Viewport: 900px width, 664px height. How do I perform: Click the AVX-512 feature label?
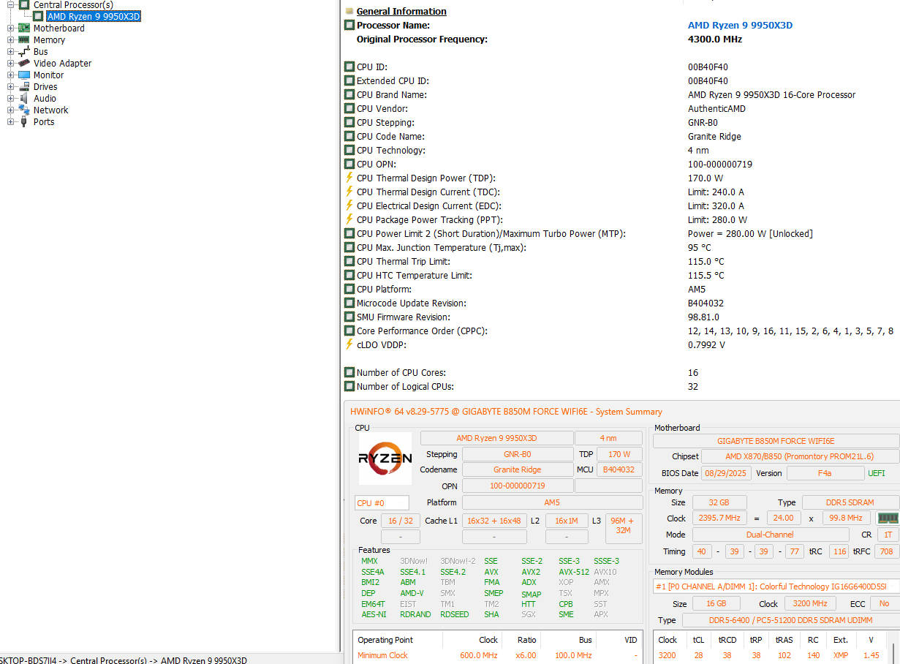click(574, 572)
